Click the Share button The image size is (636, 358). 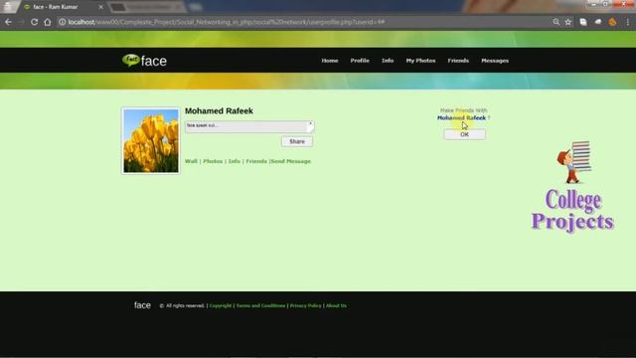297,141
